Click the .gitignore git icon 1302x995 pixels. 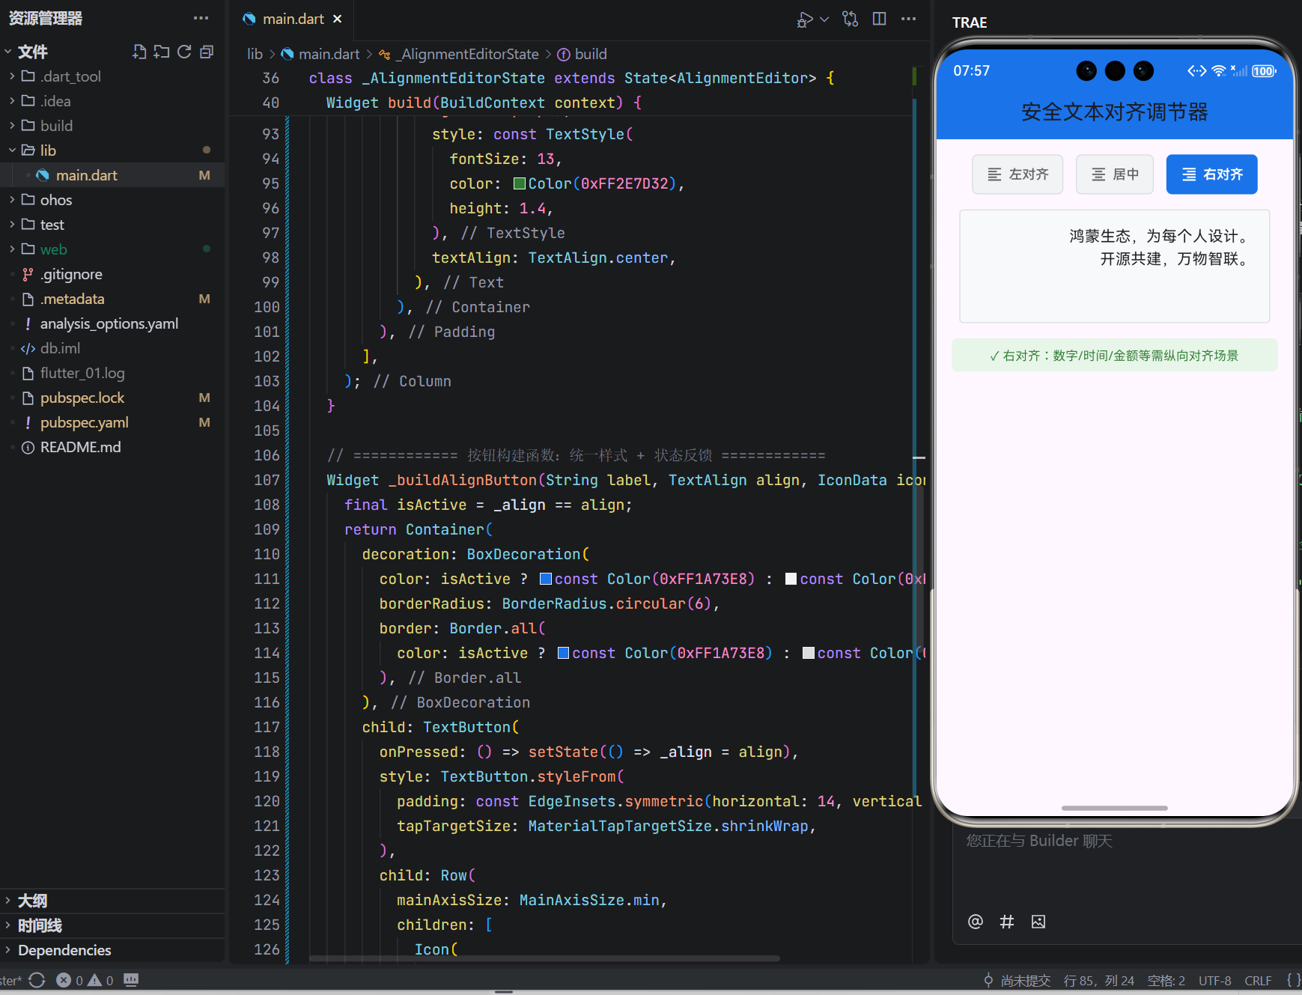28,274
